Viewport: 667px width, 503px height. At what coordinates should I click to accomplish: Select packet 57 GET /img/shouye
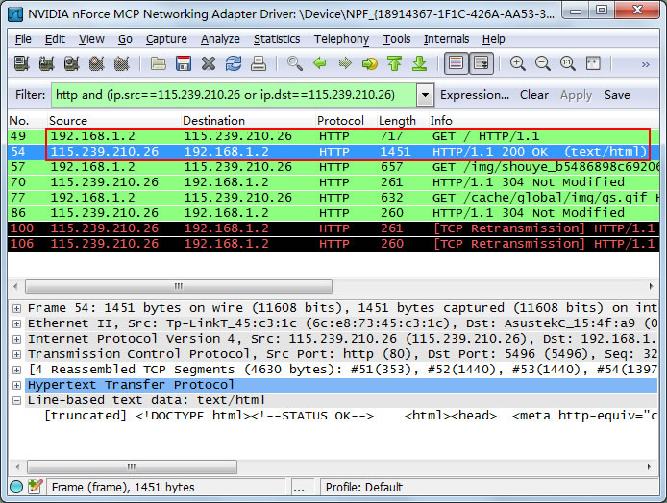[333, 166]
